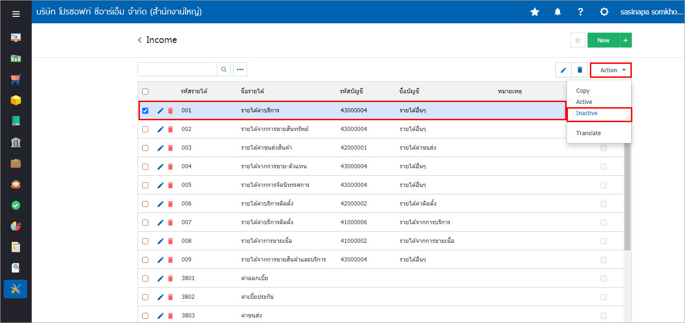Open the gear settings in top bar
The image size is (685, 323).
(x=604, y=12)
